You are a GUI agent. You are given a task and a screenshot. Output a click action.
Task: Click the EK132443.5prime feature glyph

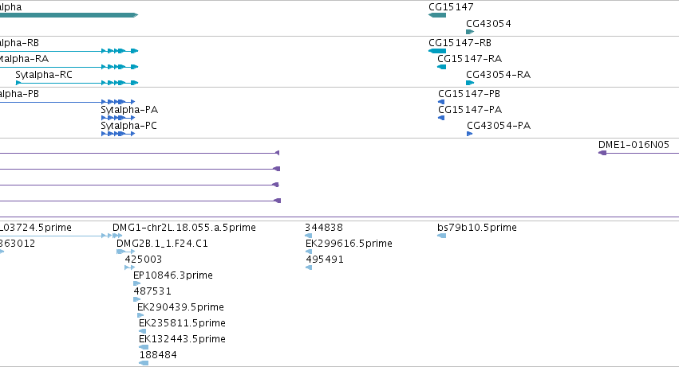point(144,347)
